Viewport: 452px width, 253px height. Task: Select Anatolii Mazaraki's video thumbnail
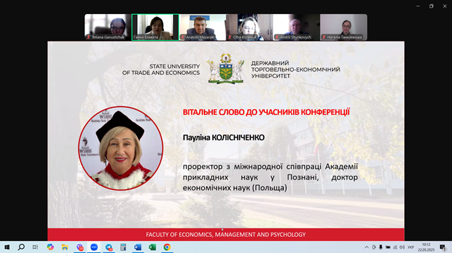click(202, 27)
